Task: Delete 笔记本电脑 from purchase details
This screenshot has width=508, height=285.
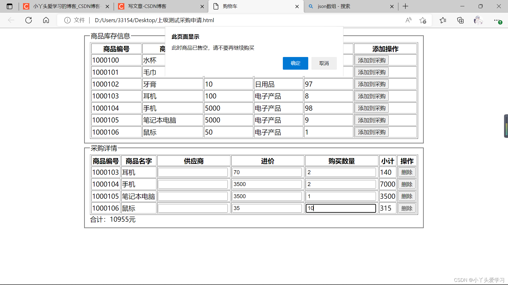Action: [x=407, y=196]
